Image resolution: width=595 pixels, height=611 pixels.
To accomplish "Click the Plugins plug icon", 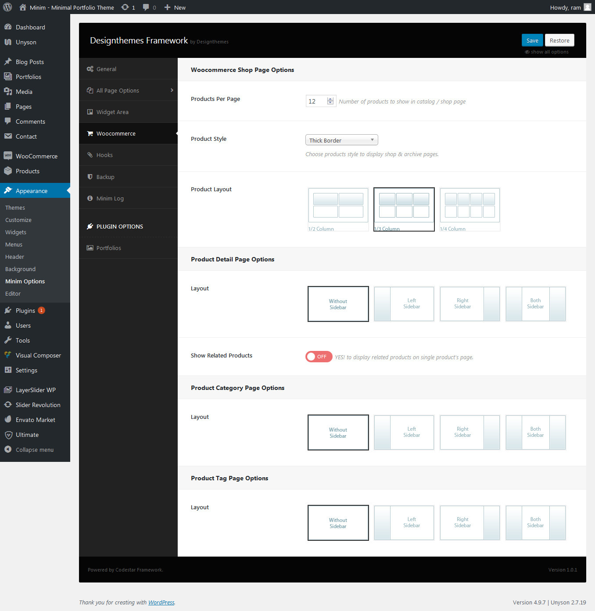I will tap(8, 310).
